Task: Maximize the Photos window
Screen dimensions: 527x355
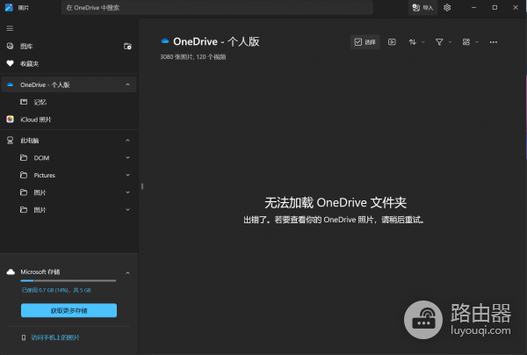Action: pos(495,7)
